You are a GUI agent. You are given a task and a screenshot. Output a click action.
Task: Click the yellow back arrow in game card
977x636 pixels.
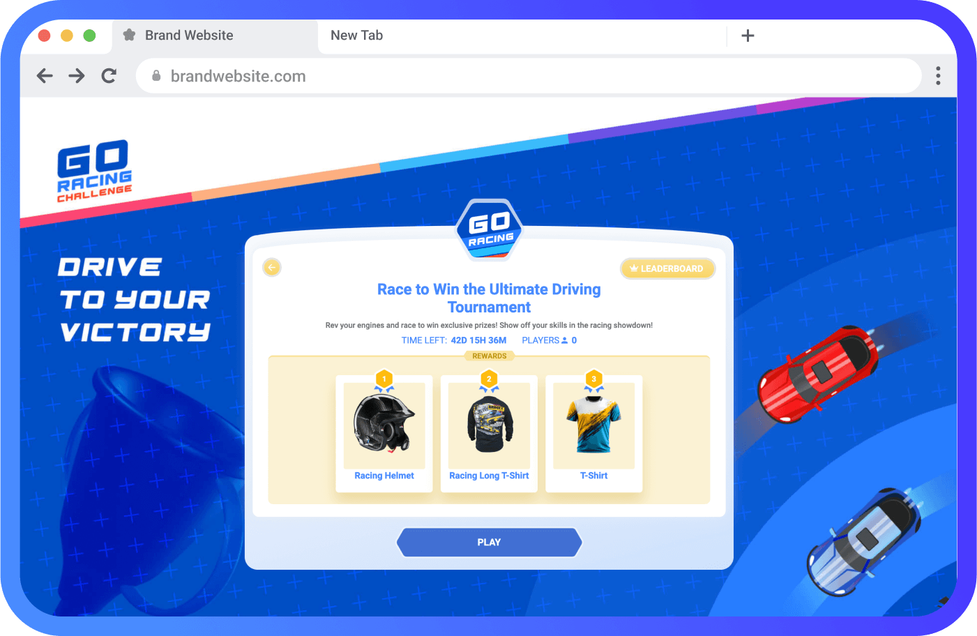pyautogui.click(x=272, y=267)
